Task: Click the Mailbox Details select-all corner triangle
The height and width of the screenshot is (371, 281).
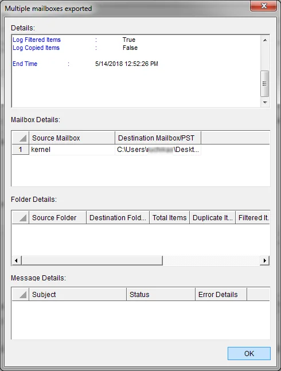Action: pyautogui.click(x=21, y=138)
